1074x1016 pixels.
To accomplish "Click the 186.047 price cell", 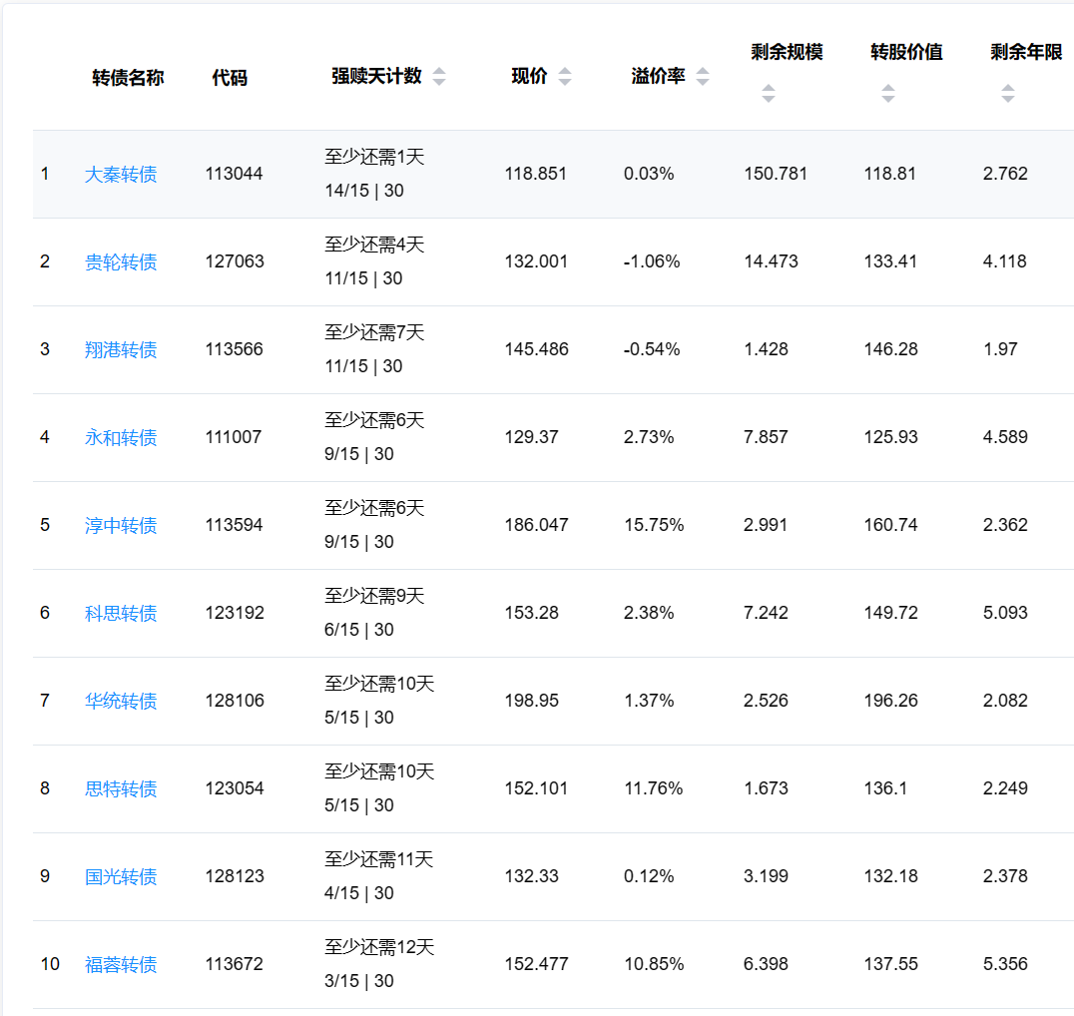I will (536, 525).
